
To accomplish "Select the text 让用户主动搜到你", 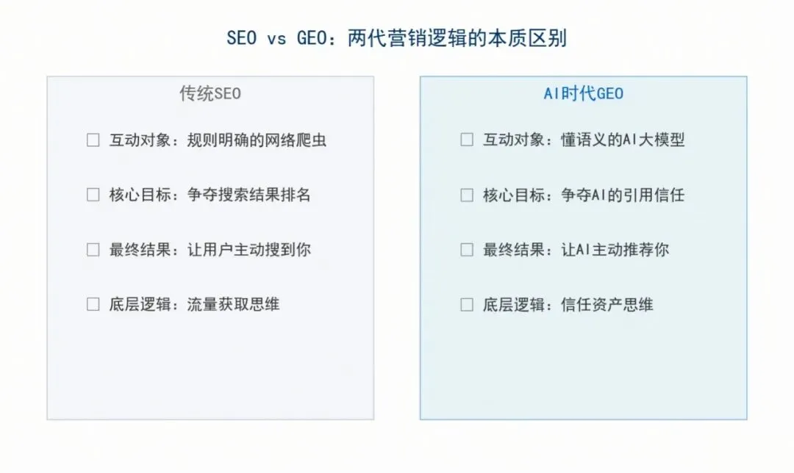I will coord(249,250).
